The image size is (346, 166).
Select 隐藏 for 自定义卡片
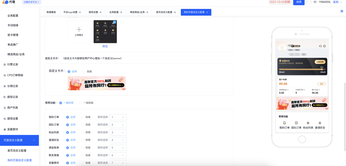point(84,72)
